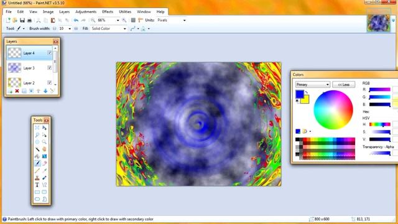This screenshot has height=224, width=398.
Task: Click the blue primary color swatch
Action: pos(299,94)
